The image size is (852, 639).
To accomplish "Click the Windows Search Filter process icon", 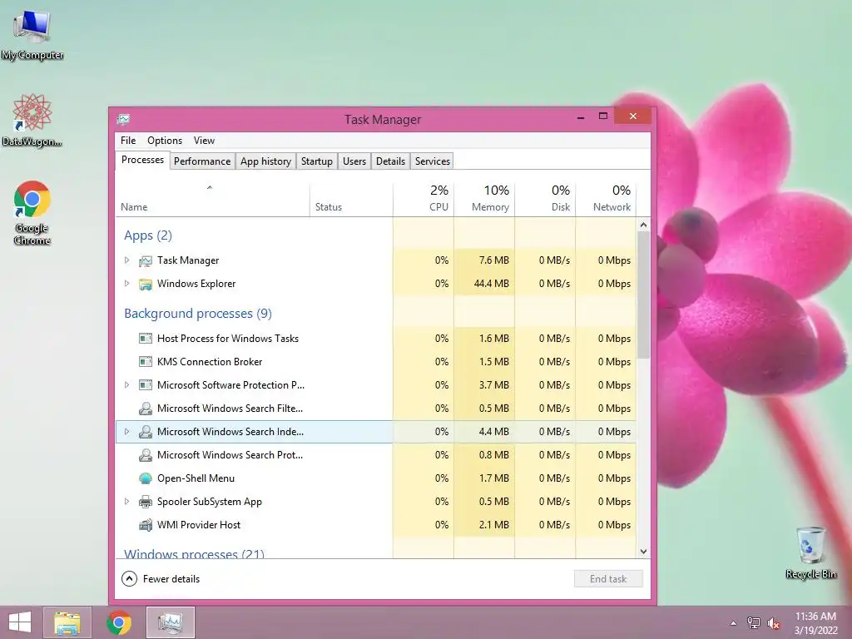I will 145,409.
